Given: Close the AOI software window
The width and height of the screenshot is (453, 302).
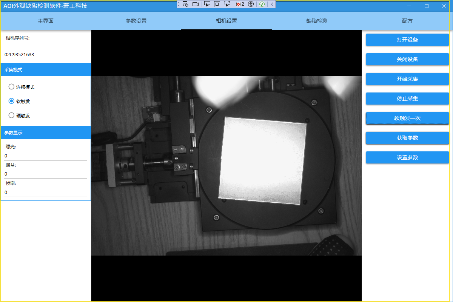Looking at the screenshot, I should (444, 6).
